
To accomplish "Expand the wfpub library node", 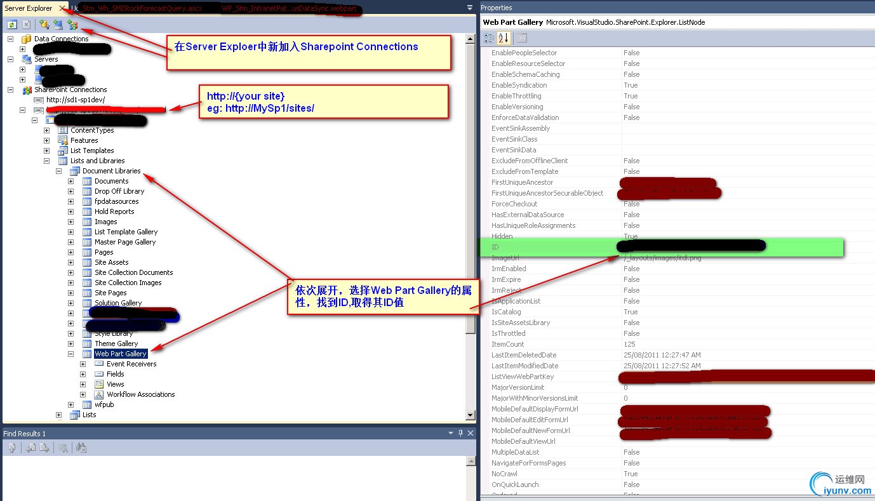I will click(70, 404).
